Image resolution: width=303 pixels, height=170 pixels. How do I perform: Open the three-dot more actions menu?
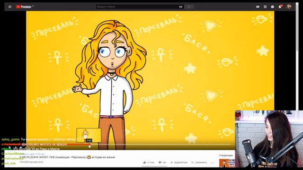point(213,162)
